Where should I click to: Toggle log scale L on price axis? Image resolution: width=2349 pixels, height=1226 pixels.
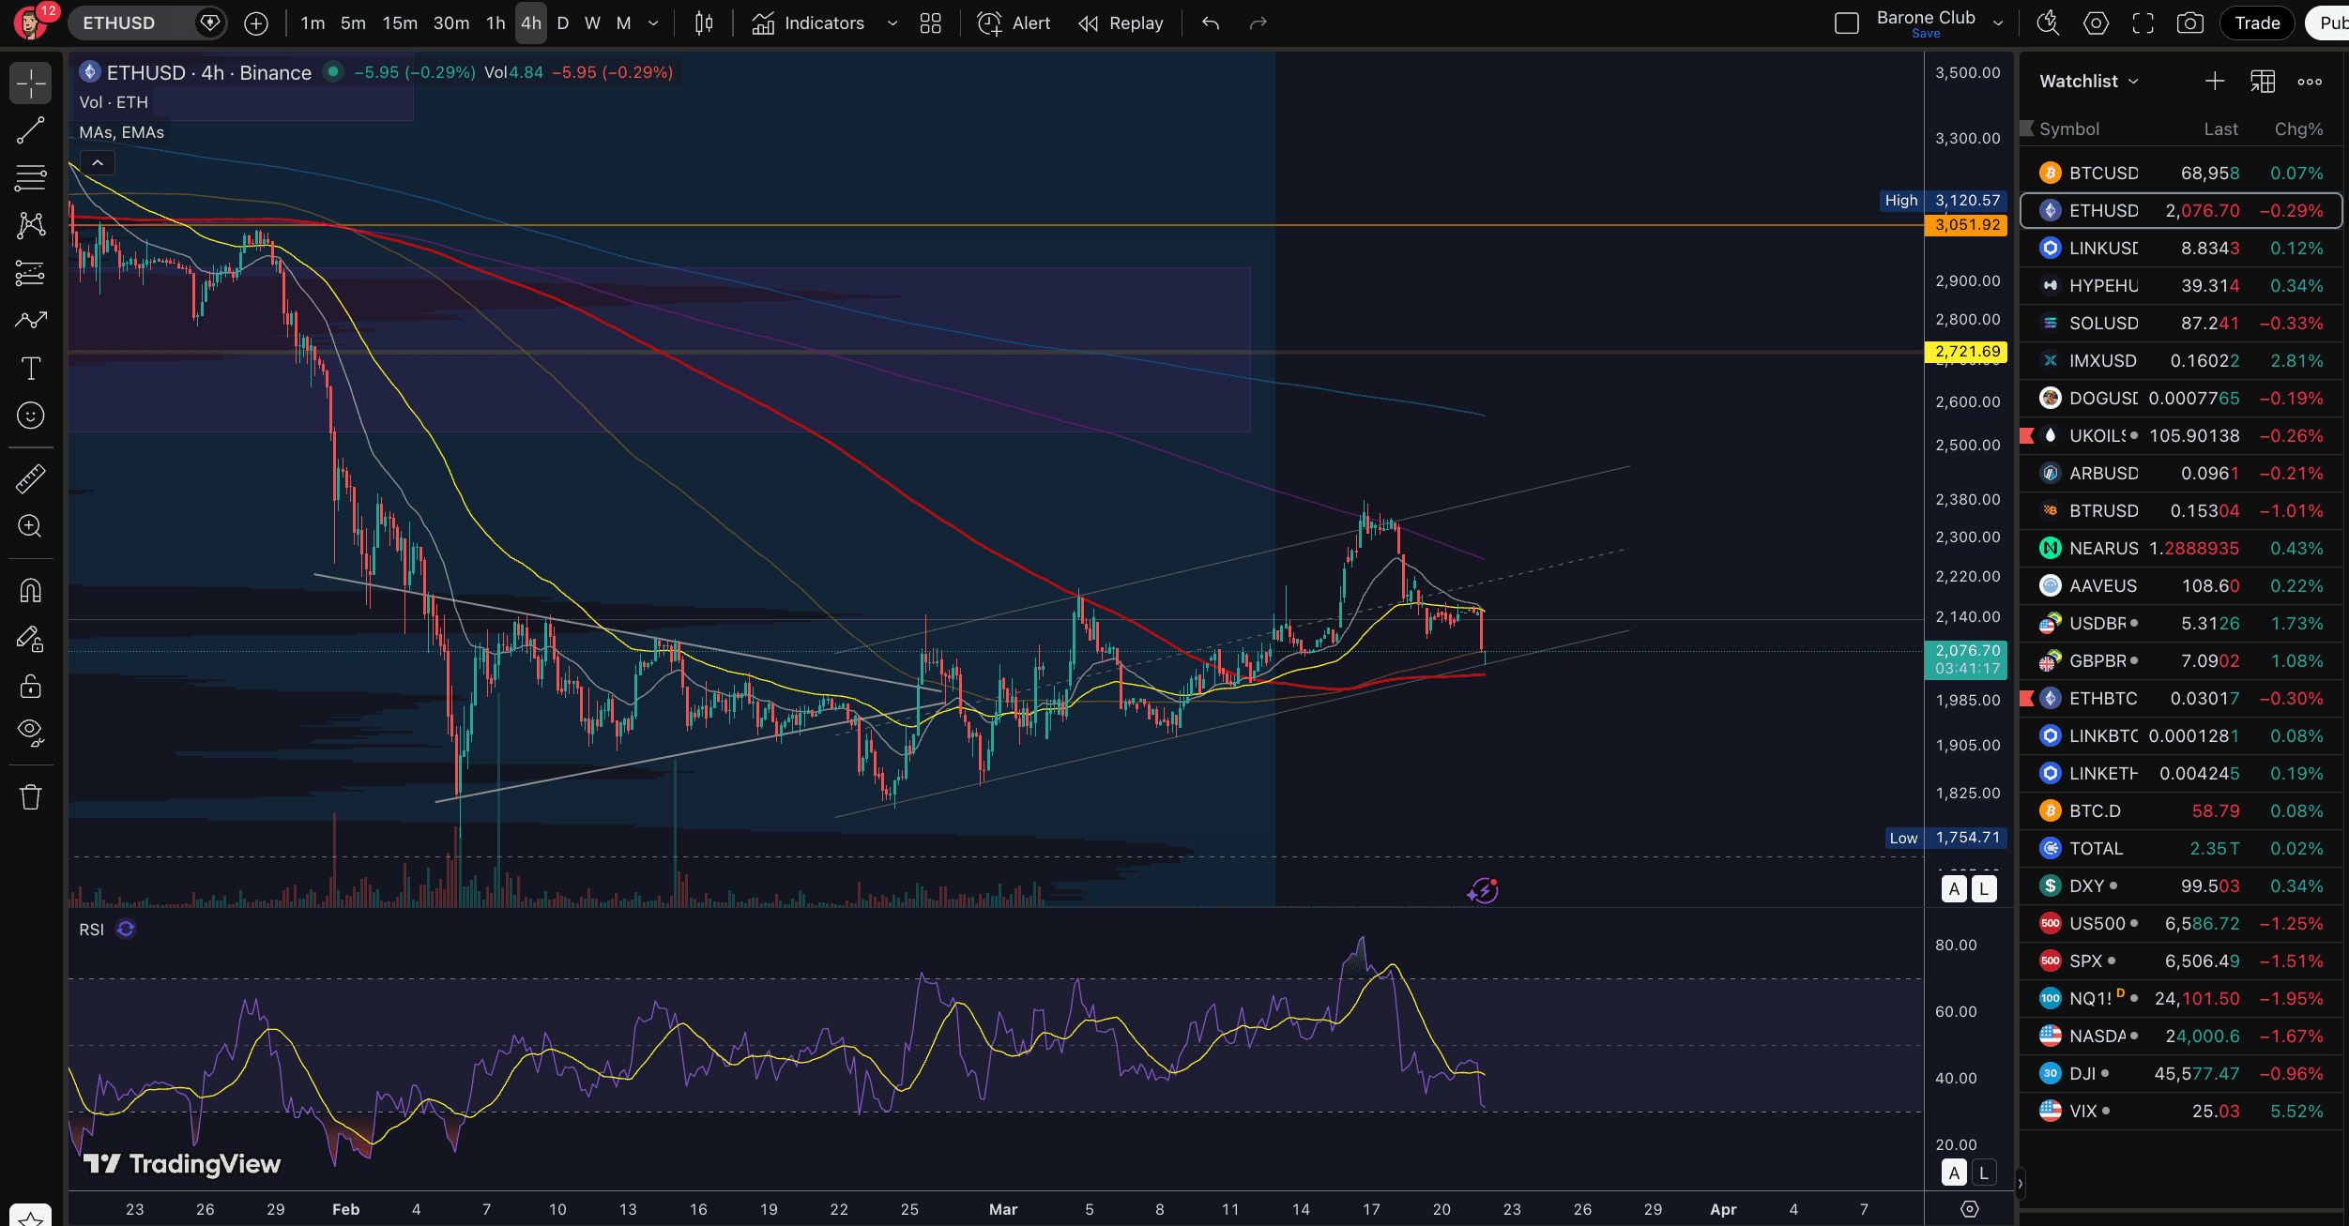[x=1983, y=889]
